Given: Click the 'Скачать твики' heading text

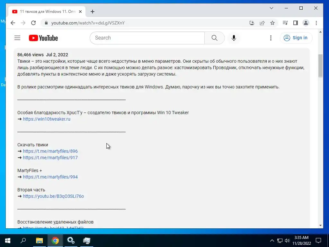Looking at the screenshot, I should pyautogui.click(x=33, y=145).
